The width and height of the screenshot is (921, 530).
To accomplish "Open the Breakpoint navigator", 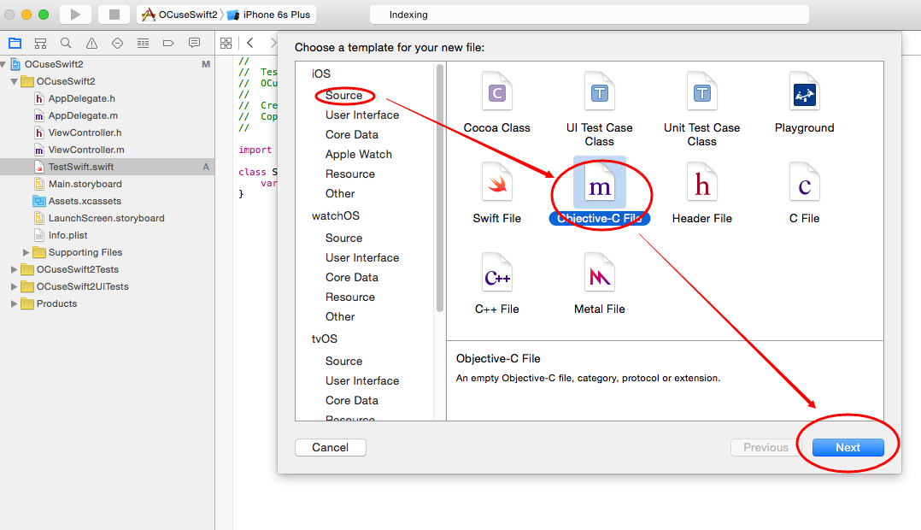I will 168,43.
